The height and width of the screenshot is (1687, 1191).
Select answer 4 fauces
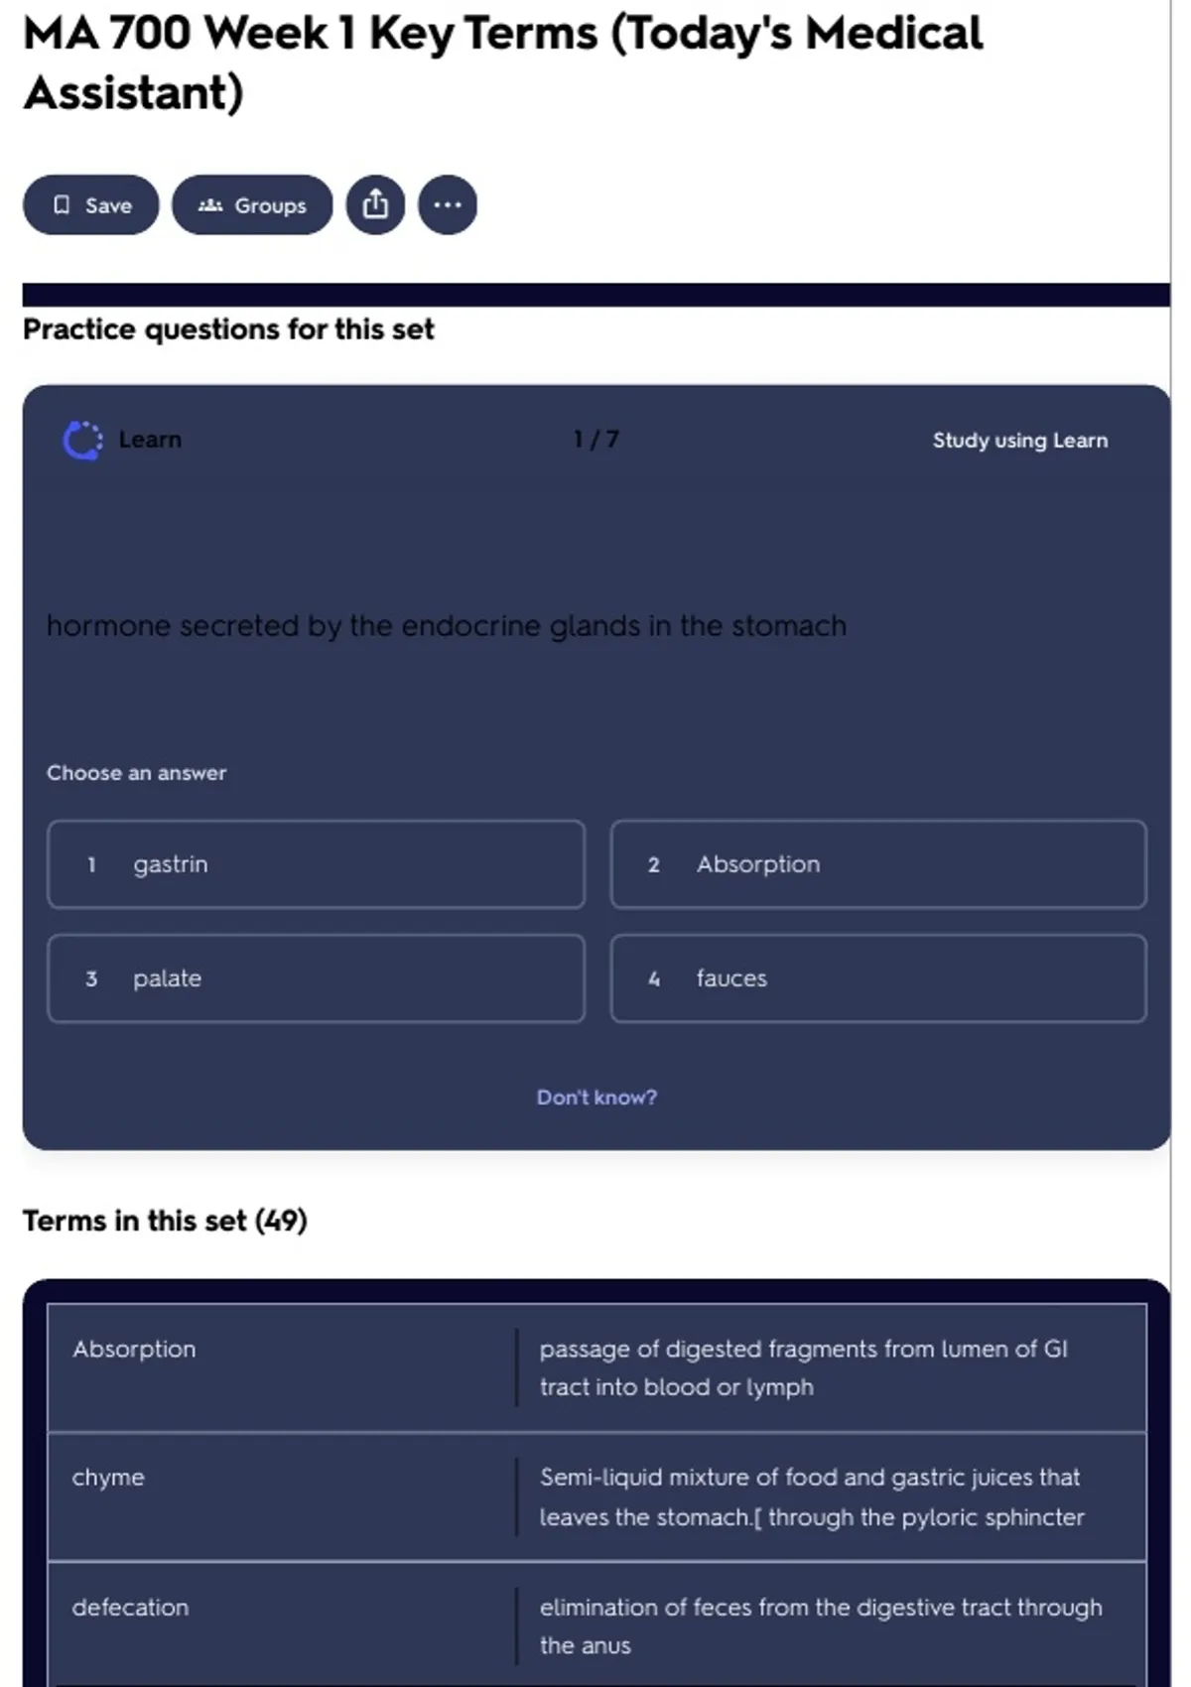pos(878,978)
